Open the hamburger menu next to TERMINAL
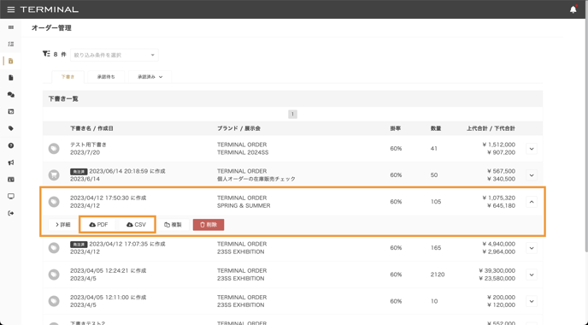 click(x=11, y=9)
